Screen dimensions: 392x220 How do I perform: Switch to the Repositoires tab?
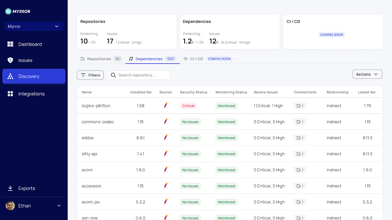99,59
